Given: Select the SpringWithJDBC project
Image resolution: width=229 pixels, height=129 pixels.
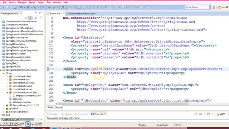Looking at the screenshot, I should point(12,67).
